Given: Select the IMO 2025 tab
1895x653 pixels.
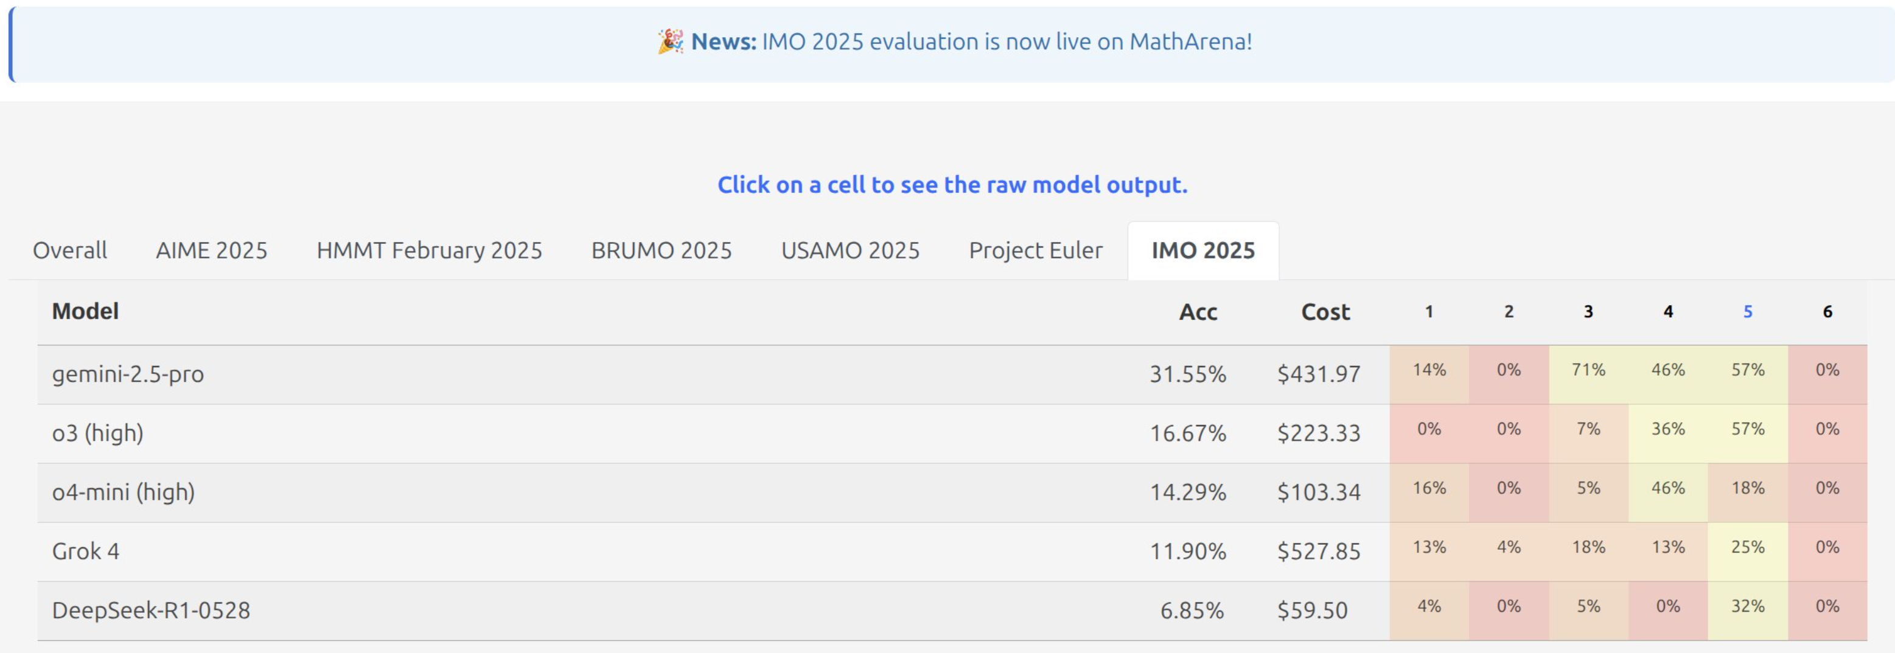Looking at the screenshot, I should pyautogui.click(x=1202, y=250).
